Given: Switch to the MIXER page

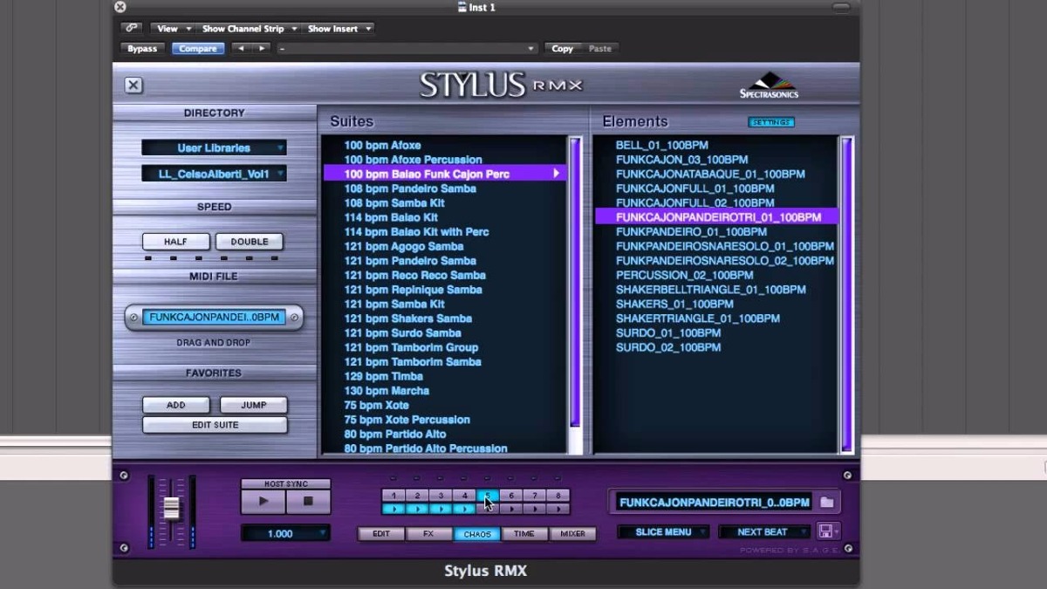Looking at the screenshot, I should (572, 533).
